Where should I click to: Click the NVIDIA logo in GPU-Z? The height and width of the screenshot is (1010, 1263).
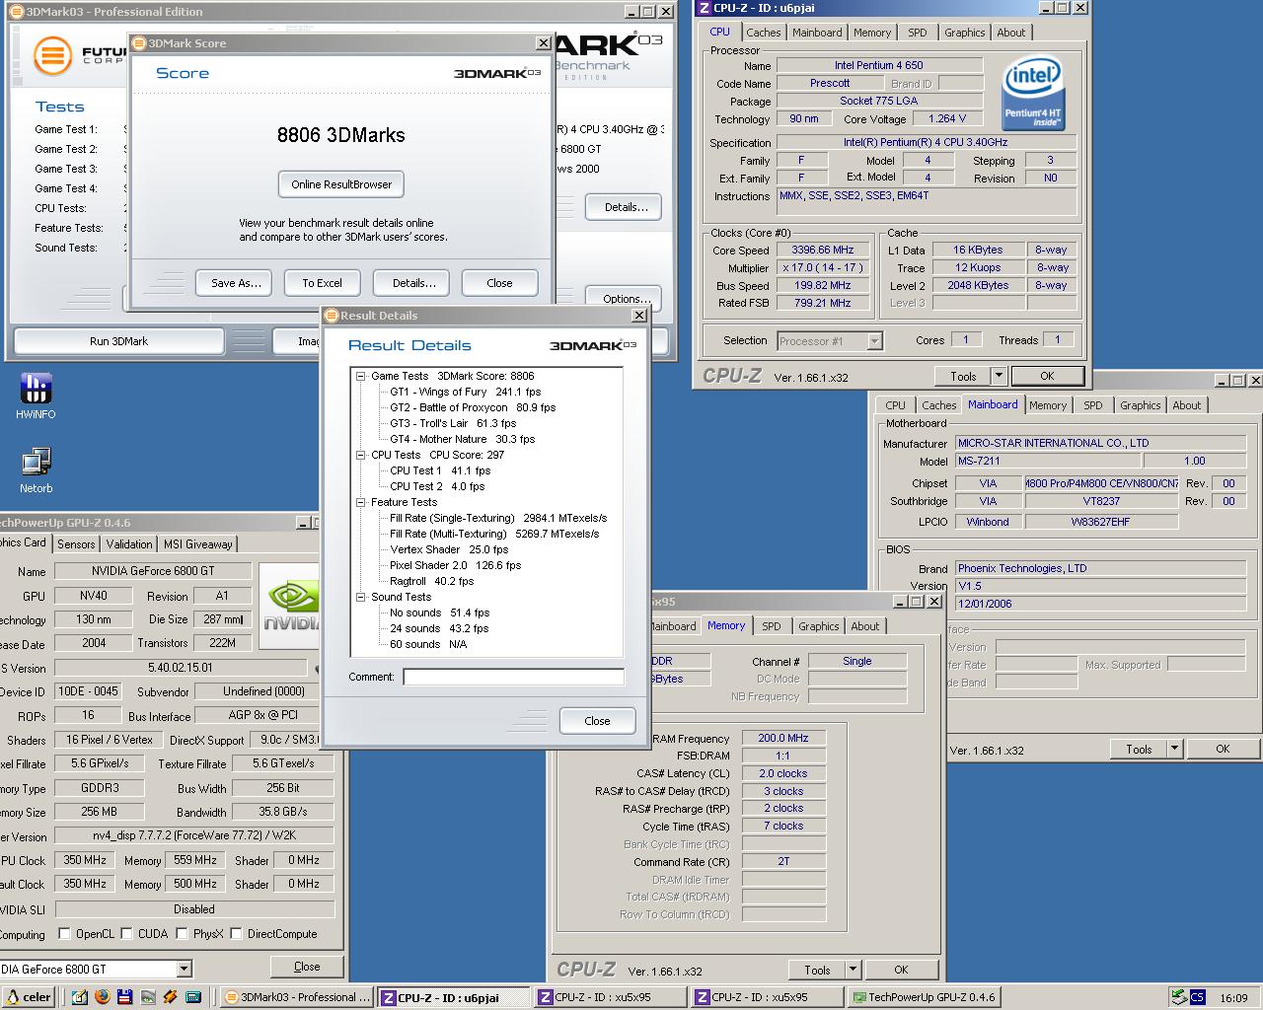(291, 606)
